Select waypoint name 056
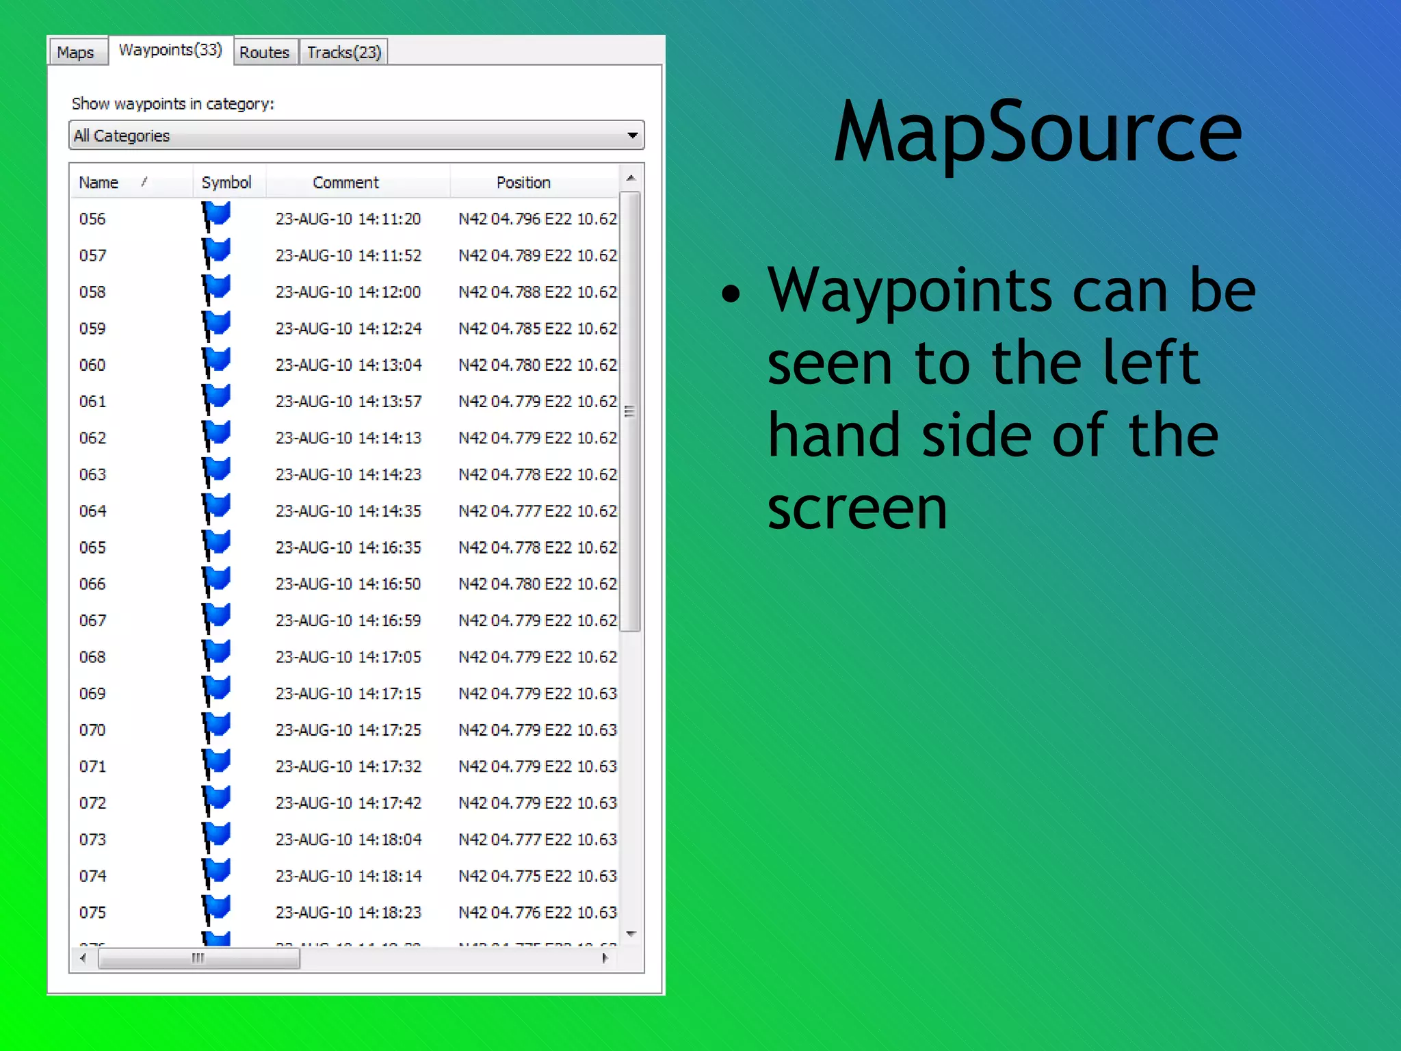Viewport: 1401px width, 1051px height. point(92,219)
